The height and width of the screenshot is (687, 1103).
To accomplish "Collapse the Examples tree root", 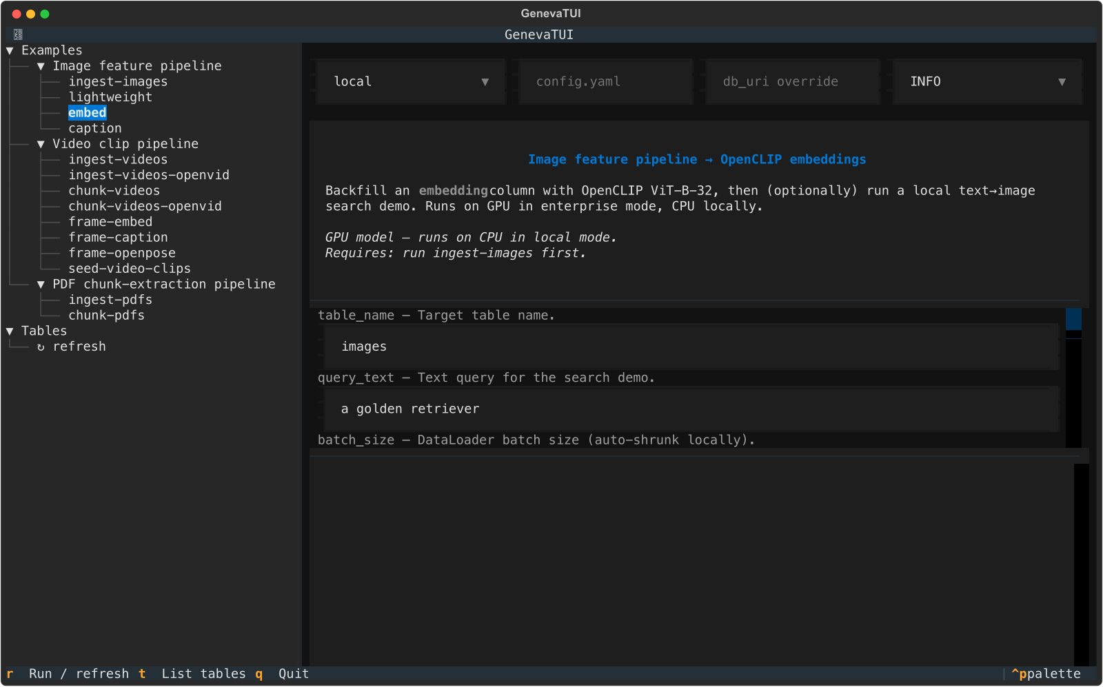I will 10,51.
